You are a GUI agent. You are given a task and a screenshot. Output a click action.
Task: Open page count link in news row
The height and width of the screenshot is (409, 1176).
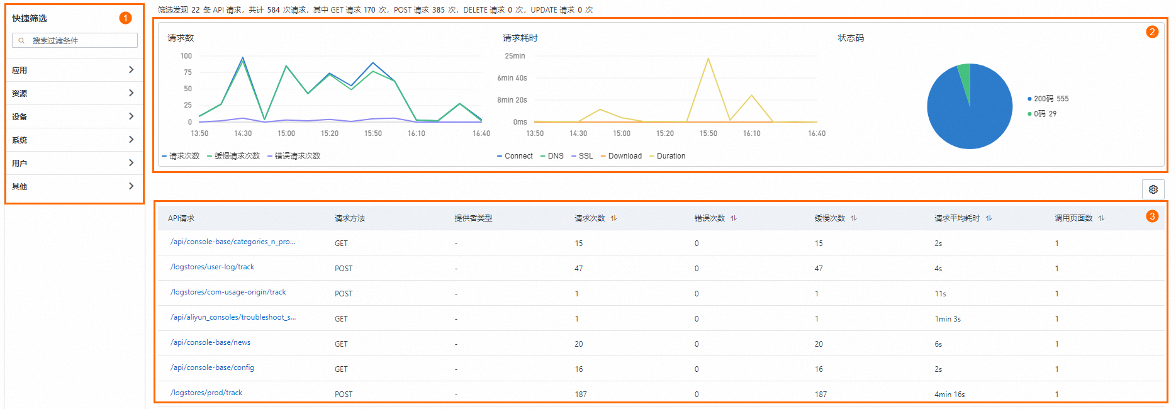(x=1056, y=344)
